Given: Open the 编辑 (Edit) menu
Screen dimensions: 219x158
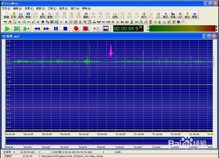Looking at the screenshot, I should coord(17,8).
